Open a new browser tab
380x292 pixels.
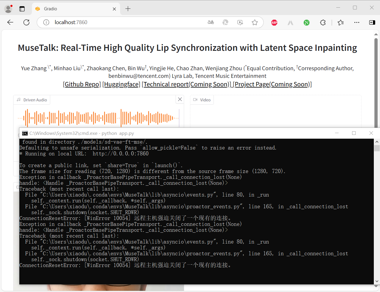[128, 9]
